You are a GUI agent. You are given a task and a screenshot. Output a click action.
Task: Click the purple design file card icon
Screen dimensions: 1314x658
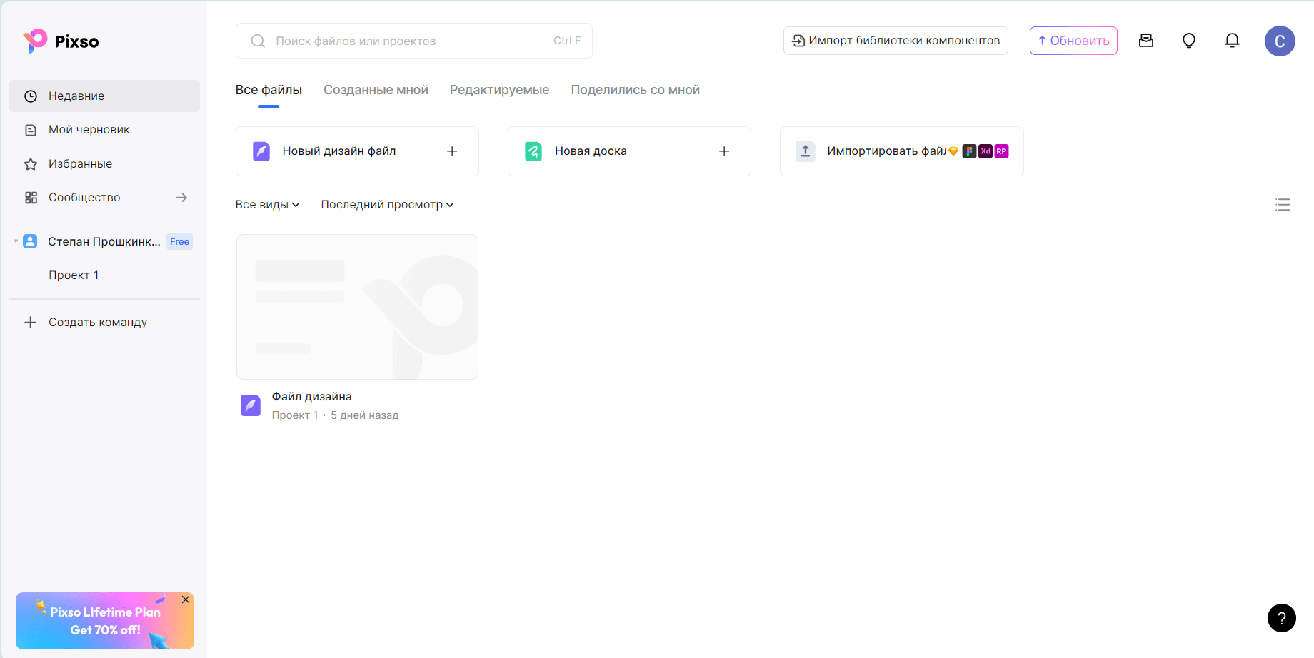tap(261, 151)
